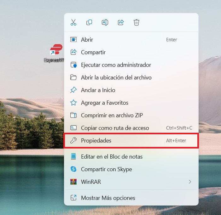The width and height of the screenshot is (221, 215).
Task: Click the Copy icon in context menu
Action: (x=89, y=22)
